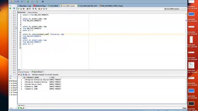Expand the Data M... reports folder
Image resolution: width=198 pixels, height=111 pixels.
(10, 88)
